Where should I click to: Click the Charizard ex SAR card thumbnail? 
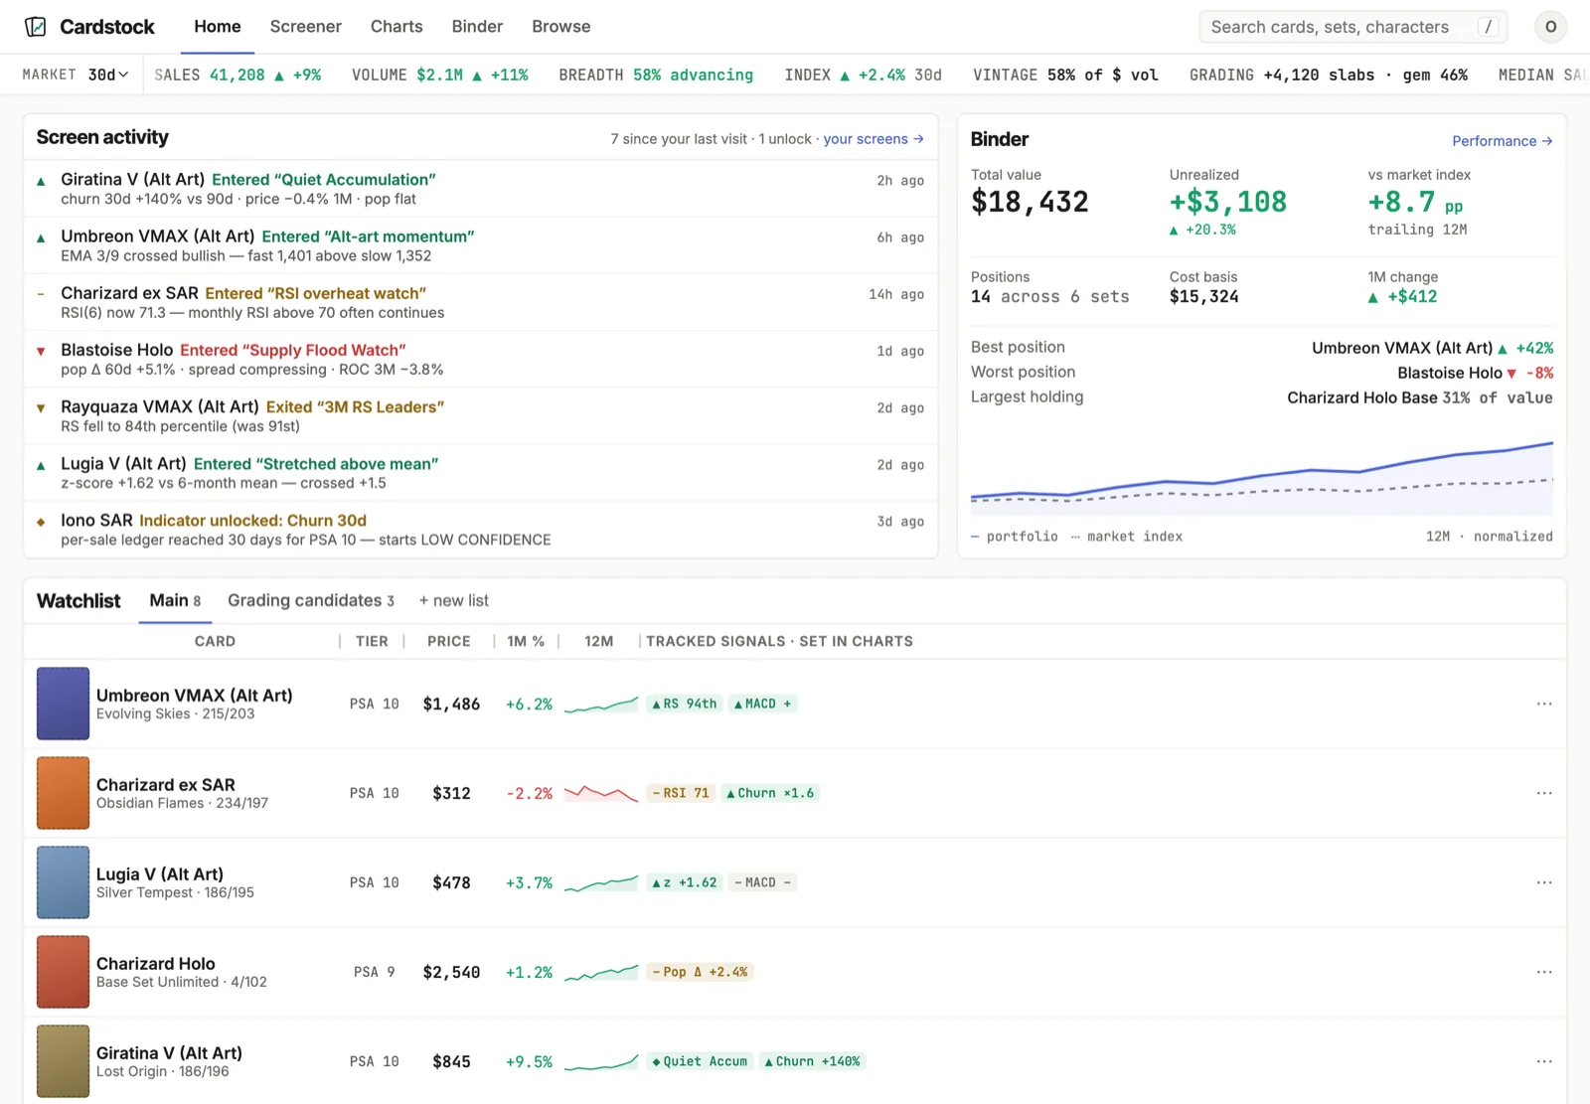coord(63,793)
